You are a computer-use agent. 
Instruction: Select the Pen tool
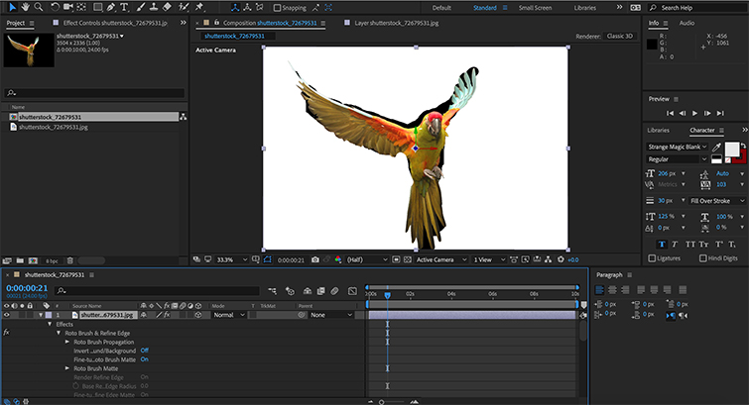pyautogui.click(x=111, y=7)
